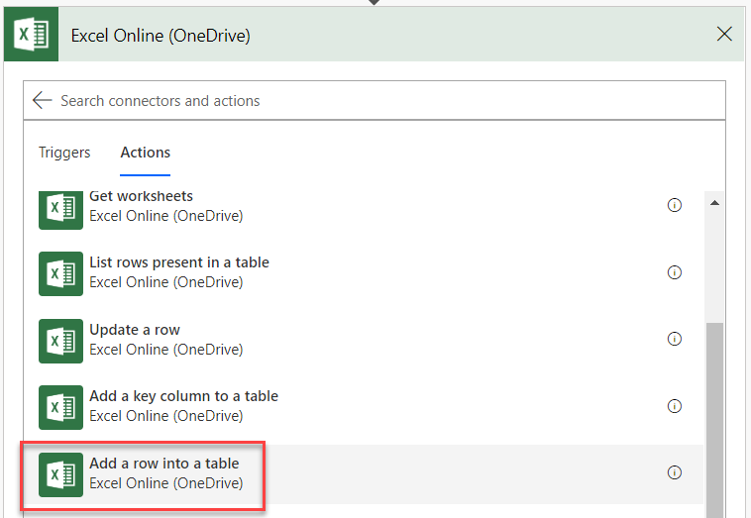Show info for Update a row action

[675, 339]
